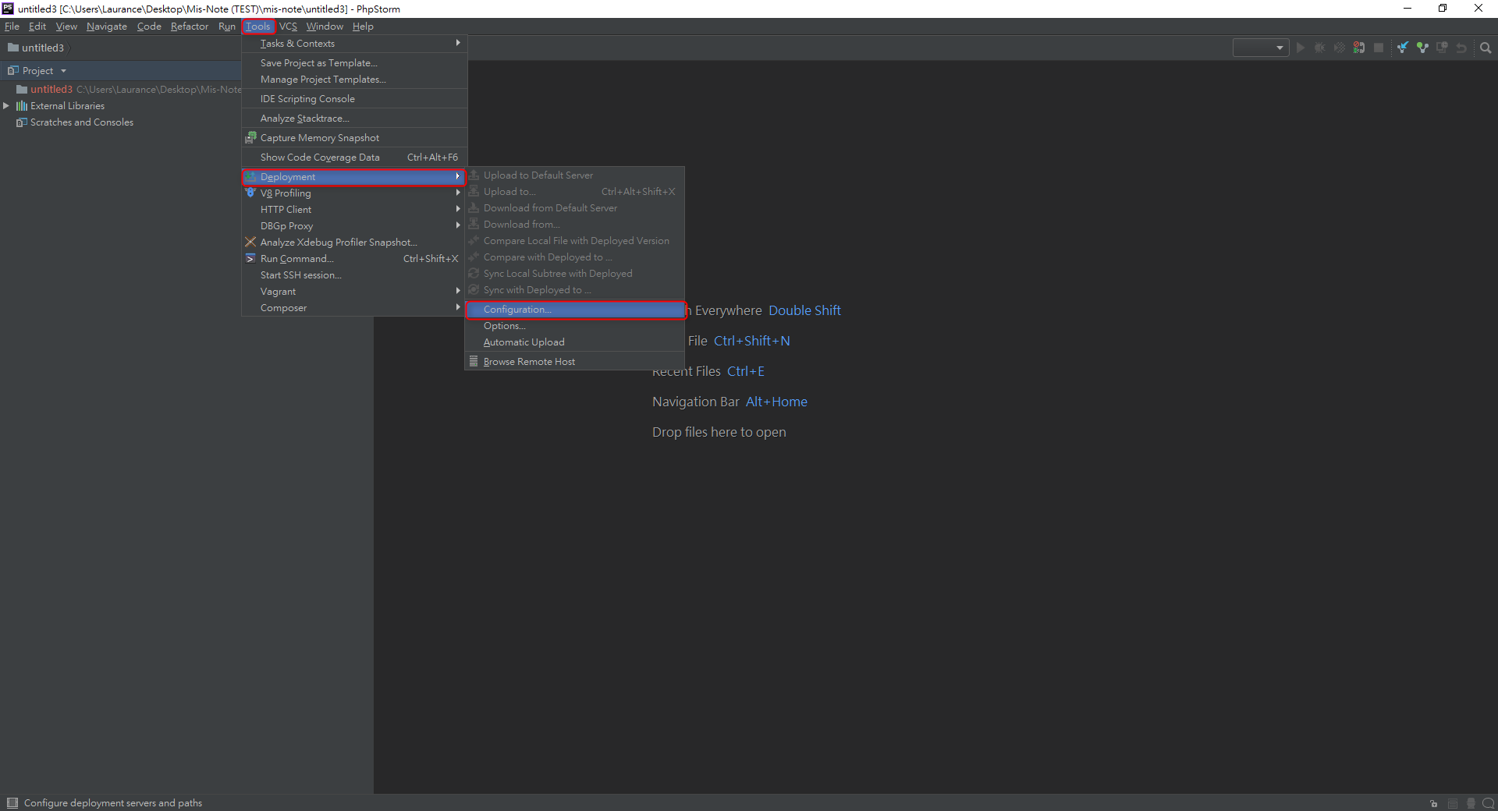Image resolution: width=1498 pixels, height=811 pixels.
Task: Click the Hector inspector icon in status bar
Action: pyautogui.click(x=1471, y=803)
